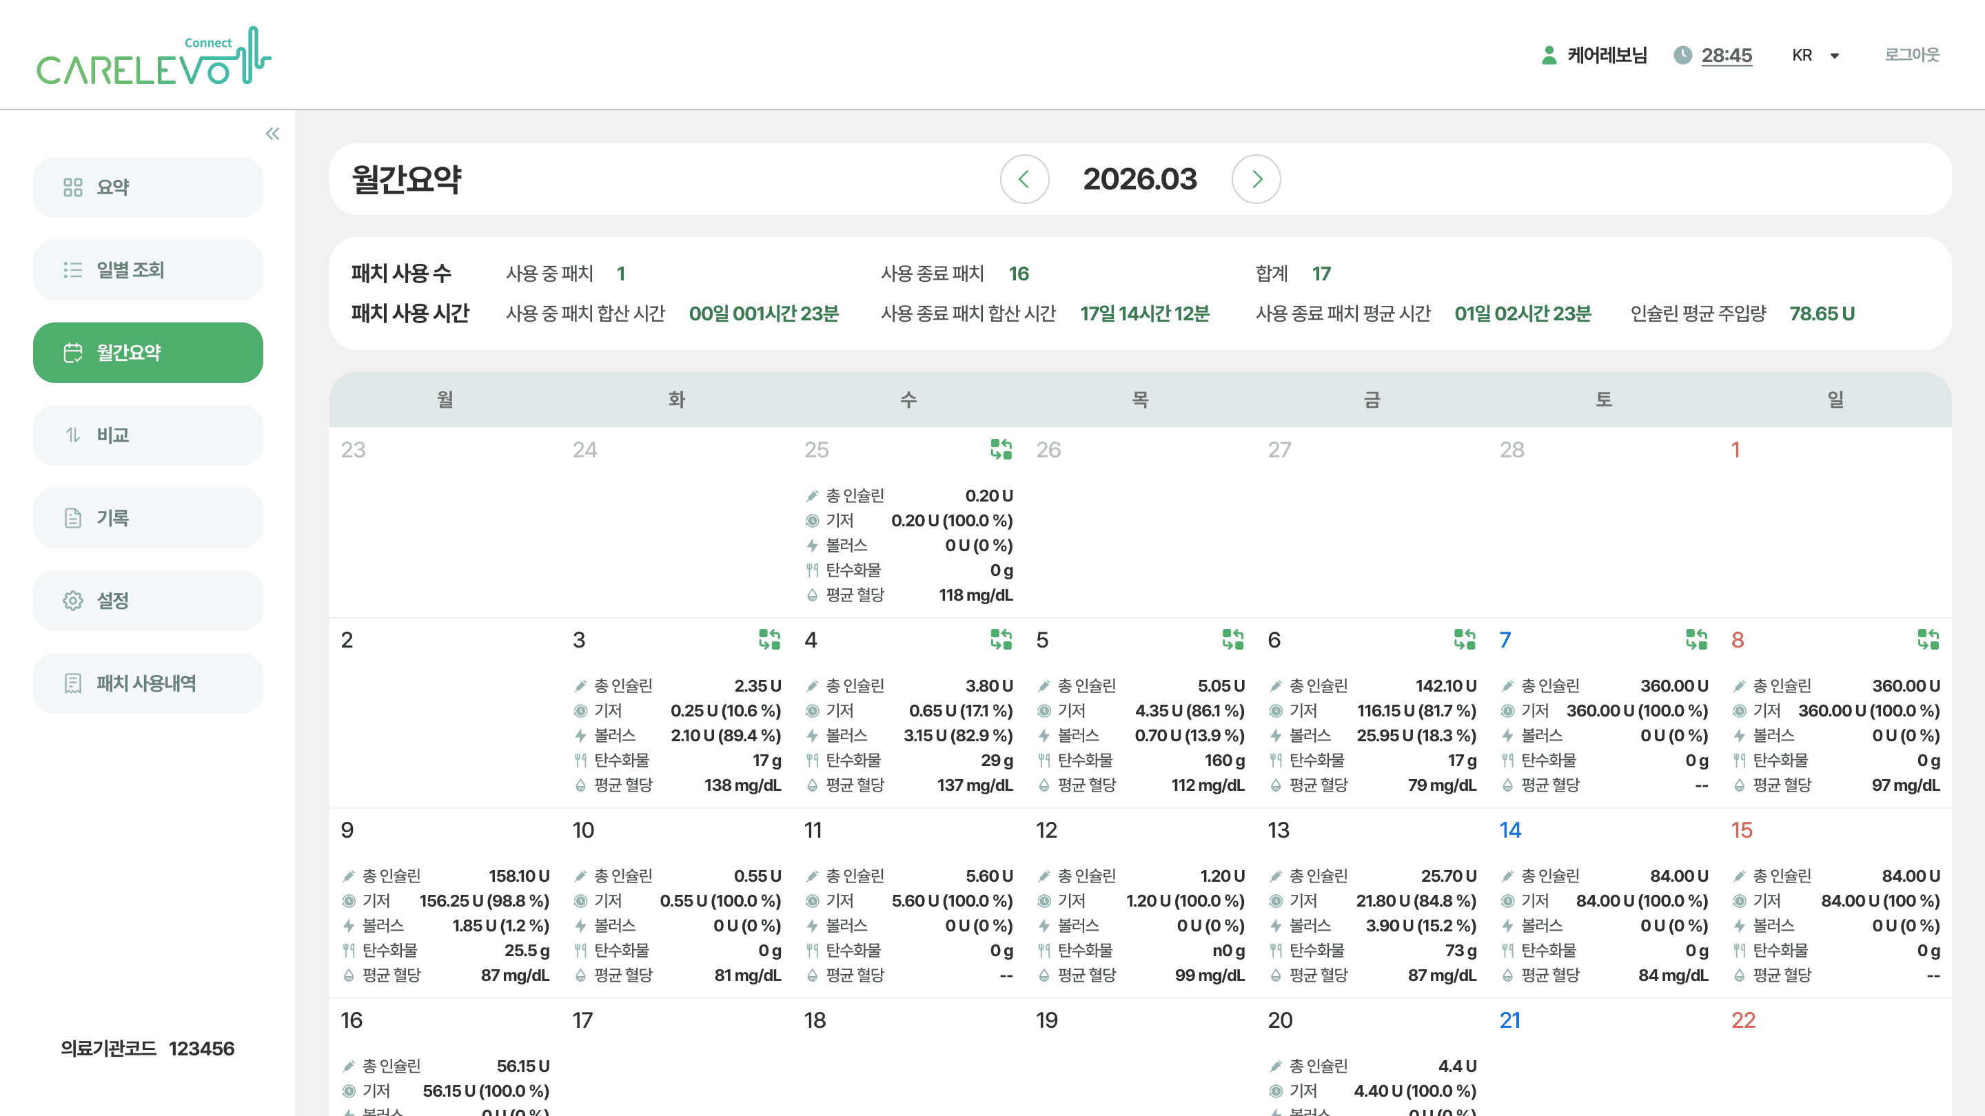Viewport: 1985px width, 1116px height.
Task: Click the 월 weekday column header
Action: pyautogui.click(x=445, y=400)
